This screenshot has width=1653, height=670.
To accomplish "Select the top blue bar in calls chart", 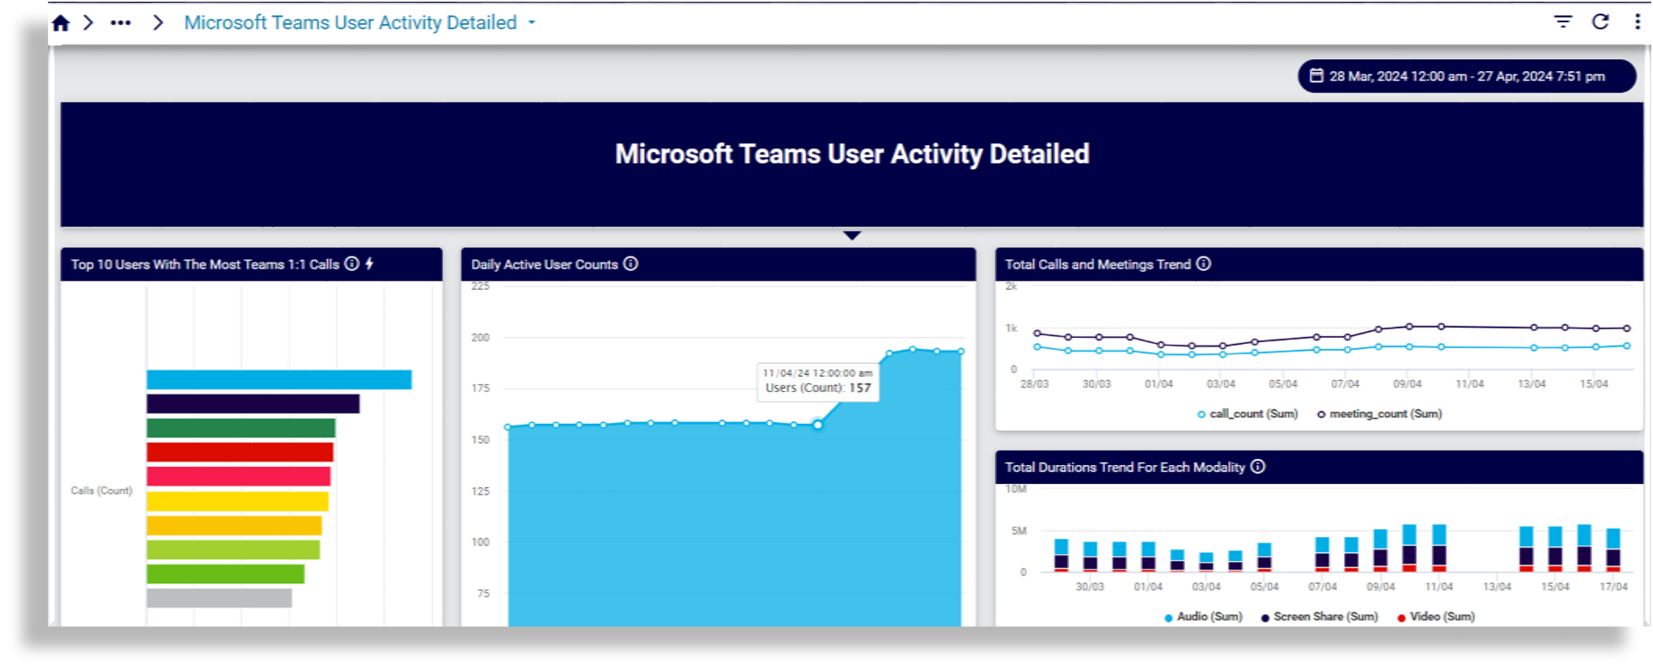I will coord(279,379).
